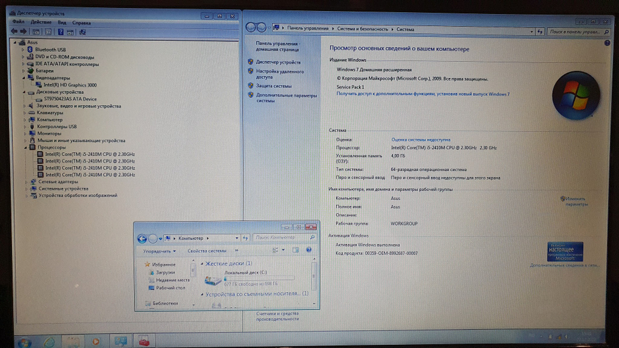Open the Действие menu
The width and height of the screenshot is (619, 348).
pos(41,22)
